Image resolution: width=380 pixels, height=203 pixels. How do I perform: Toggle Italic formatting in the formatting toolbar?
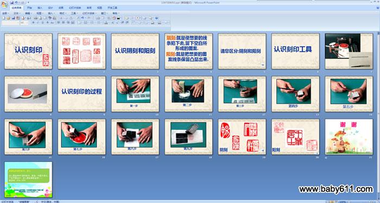pyautogui.click(x=38, y=23)
